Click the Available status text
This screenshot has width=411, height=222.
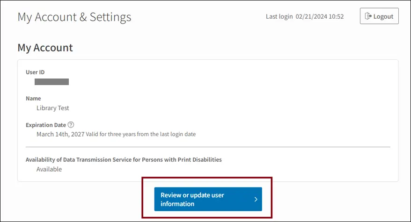tap(49, 169)
